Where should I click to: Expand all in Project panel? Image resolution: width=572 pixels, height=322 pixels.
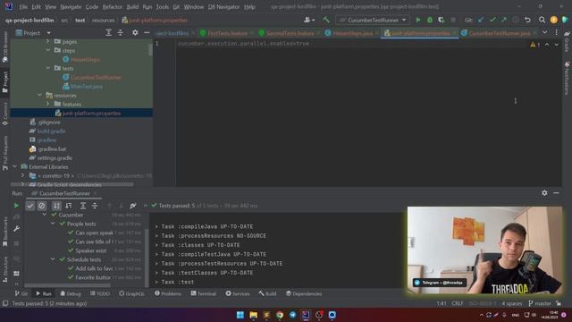(109, 32)
